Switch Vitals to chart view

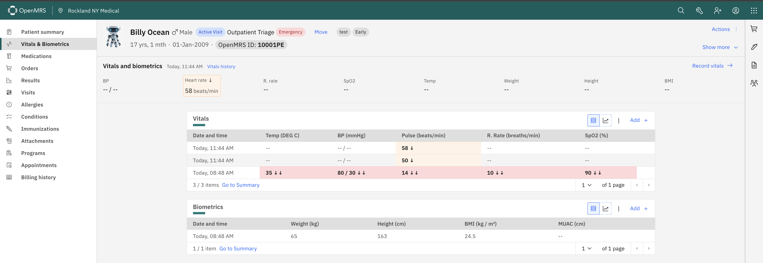tap(605, 121)
